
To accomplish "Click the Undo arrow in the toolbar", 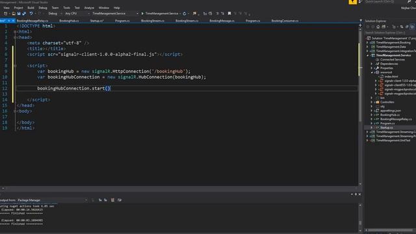I will 31,14.
